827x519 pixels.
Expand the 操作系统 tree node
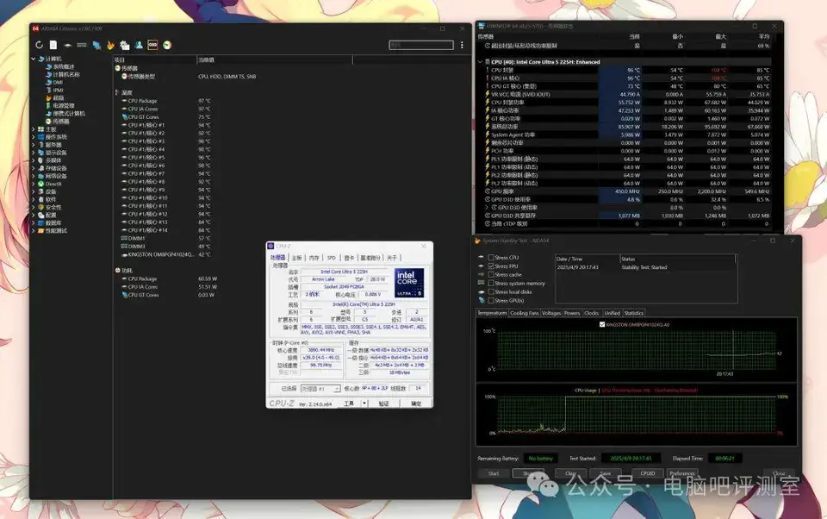click(x=34, y=137)
